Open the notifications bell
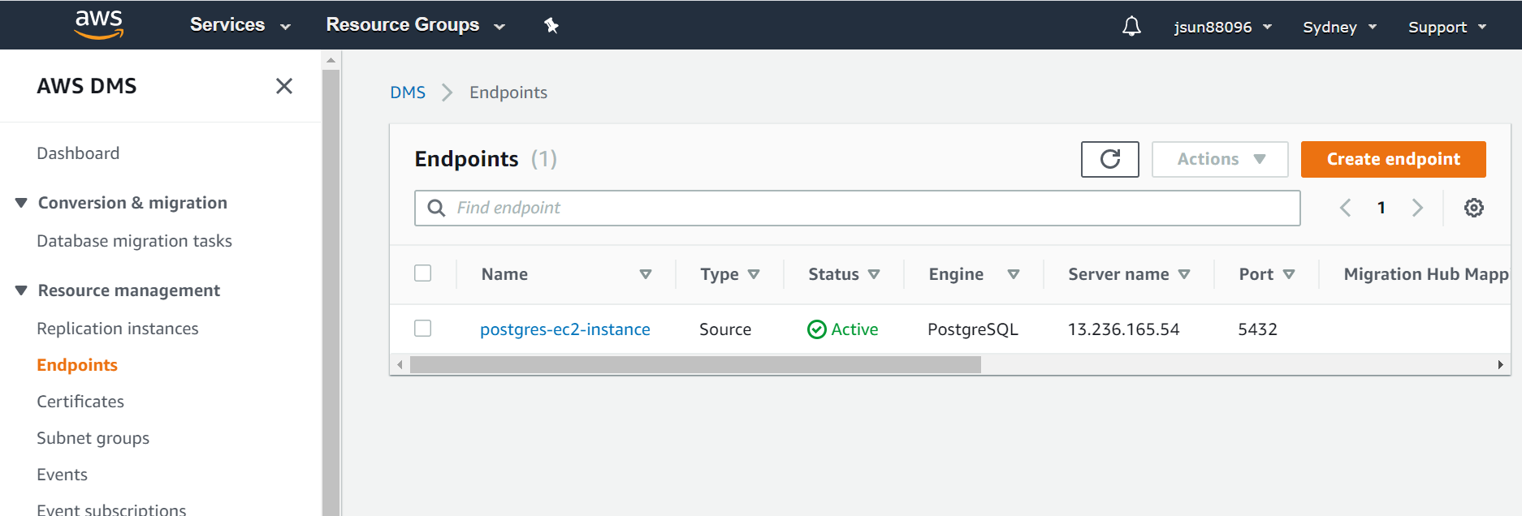The image size is (1522, 516). click(x=1131, y=26)
